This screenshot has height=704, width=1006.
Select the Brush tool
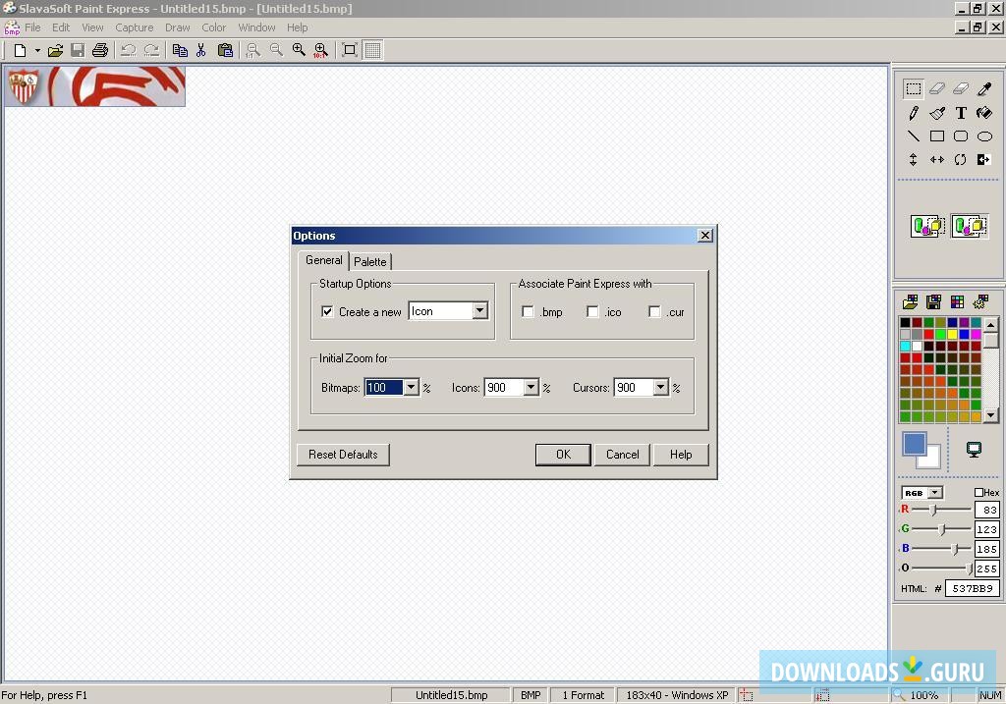pyautogui.click(x=936, y=113)
